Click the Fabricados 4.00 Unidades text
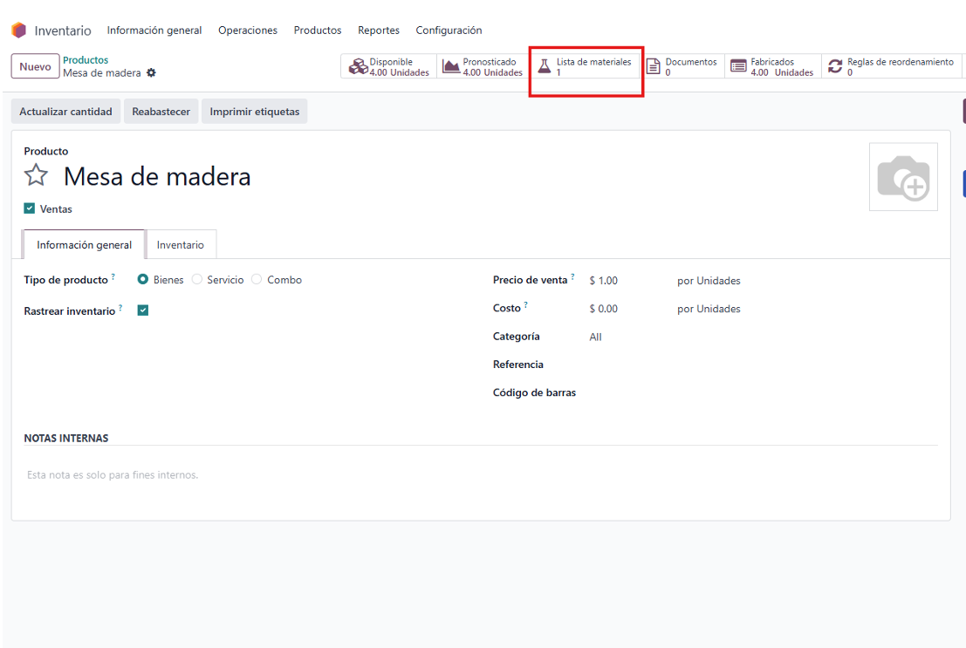This screenshot has height=648, width=966. click(782, 67)
